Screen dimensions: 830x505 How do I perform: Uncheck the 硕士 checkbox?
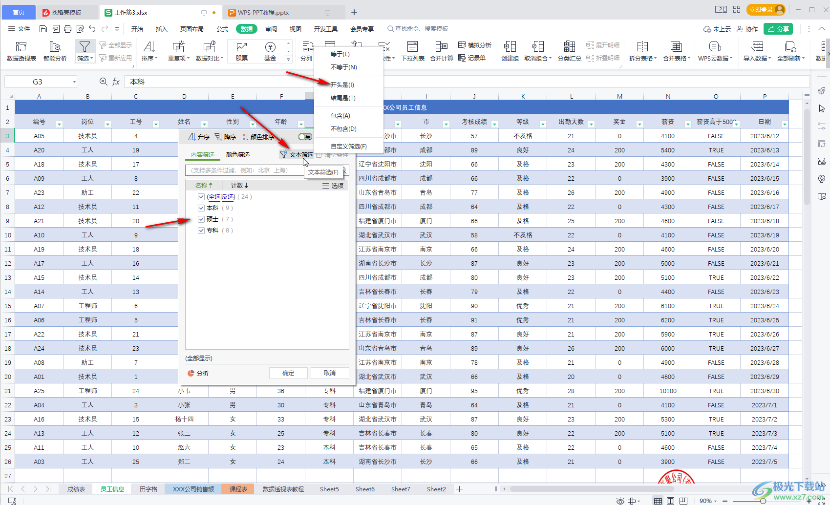(201, 219)
